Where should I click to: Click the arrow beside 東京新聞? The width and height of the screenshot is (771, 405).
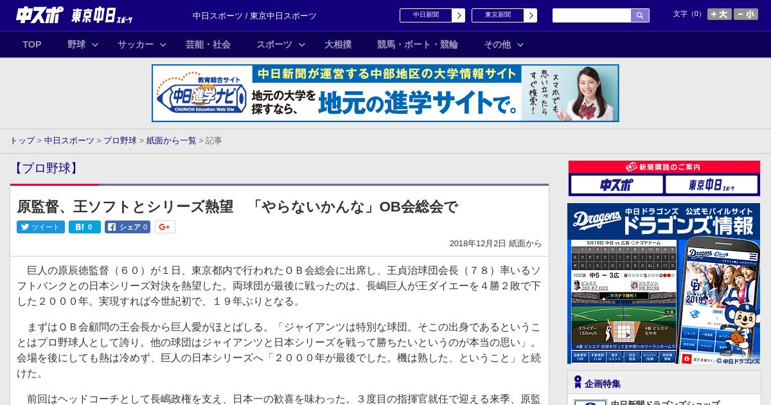tap(530, 15)
